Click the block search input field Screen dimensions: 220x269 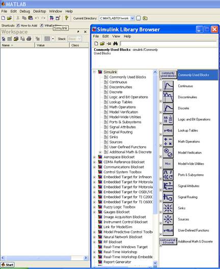click(169, 44)
